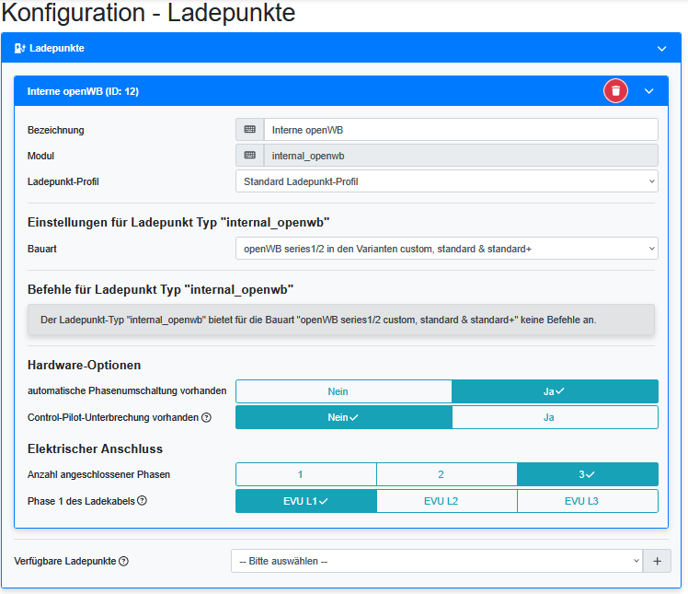
Task: Set Control-Pilot-Unterbrechung to Nein
Action: tap(344, 417)
